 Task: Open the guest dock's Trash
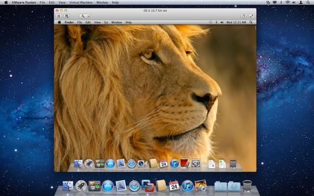point(233,164)
